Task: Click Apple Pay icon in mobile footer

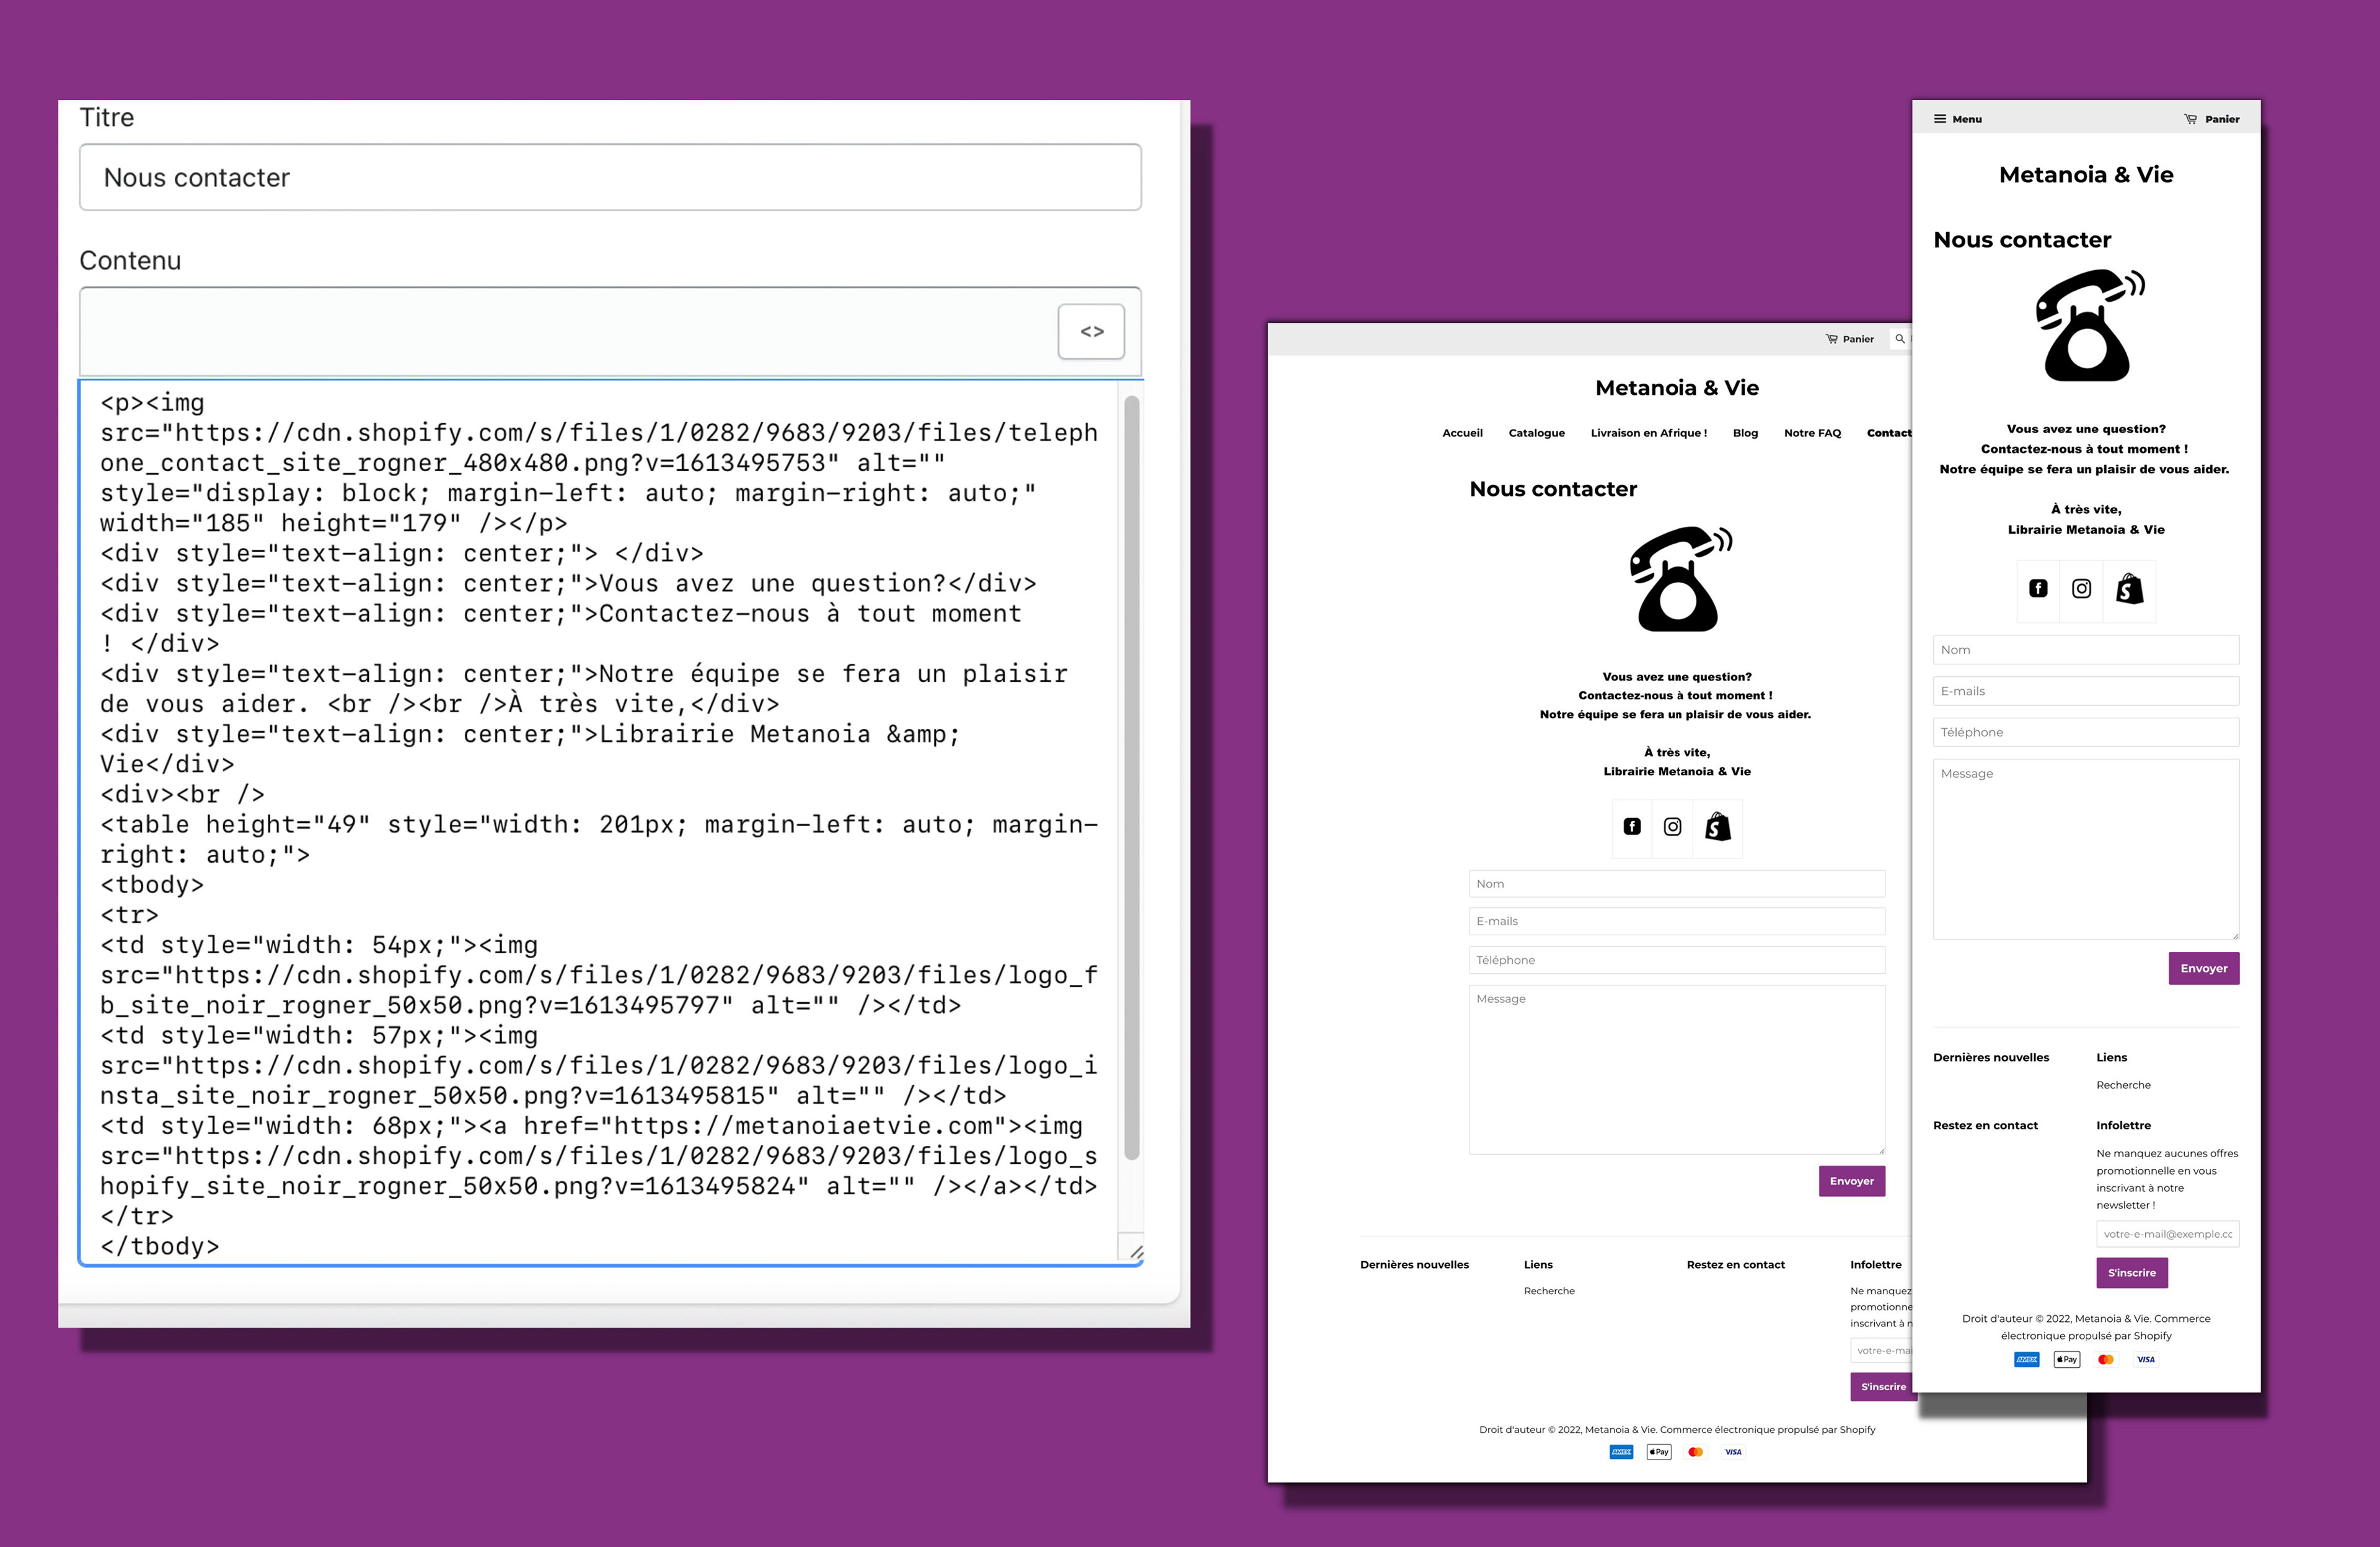Action: coord(2066,1360)
